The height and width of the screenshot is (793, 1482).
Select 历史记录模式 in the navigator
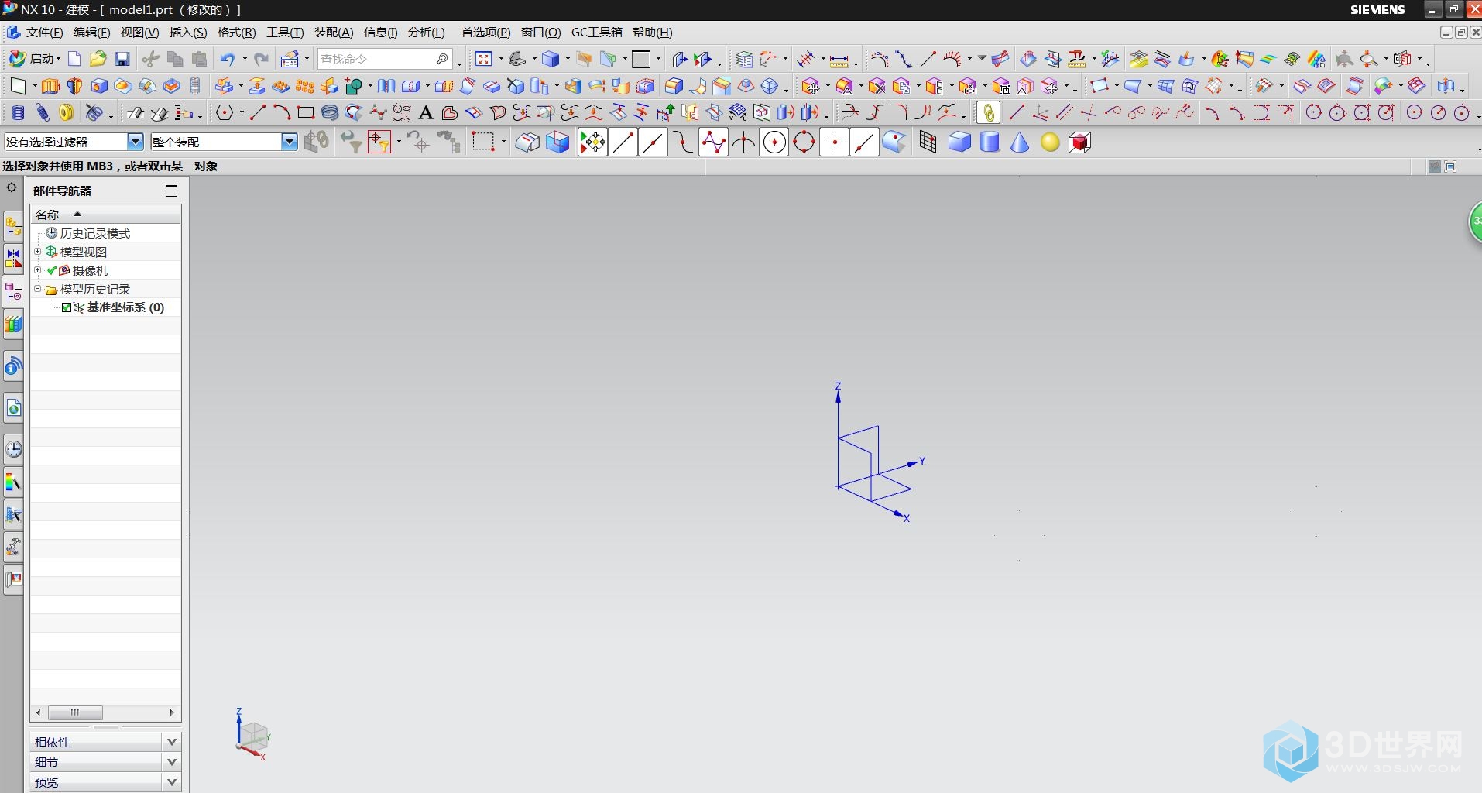tap(94, 233)
